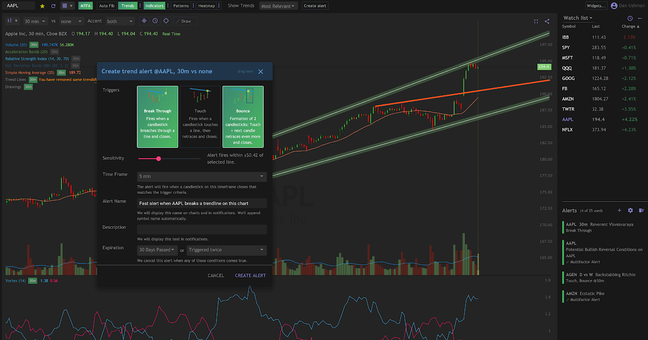Toggle the MTFA button
Image resolution: width=648 pixels, height=340 pixels.
pyautogui.click(x=85, y=6)
